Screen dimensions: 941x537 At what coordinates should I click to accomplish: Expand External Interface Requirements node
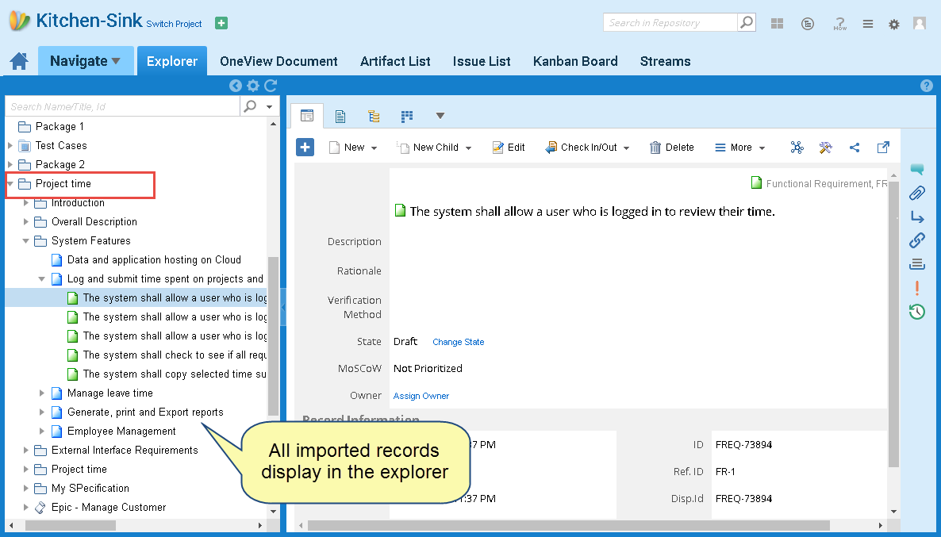coord(26,450)
